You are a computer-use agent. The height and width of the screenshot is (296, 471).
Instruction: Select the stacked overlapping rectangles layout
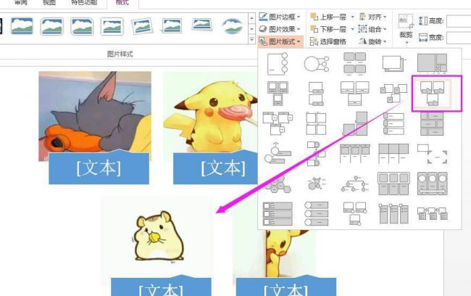tap(393, 64)
